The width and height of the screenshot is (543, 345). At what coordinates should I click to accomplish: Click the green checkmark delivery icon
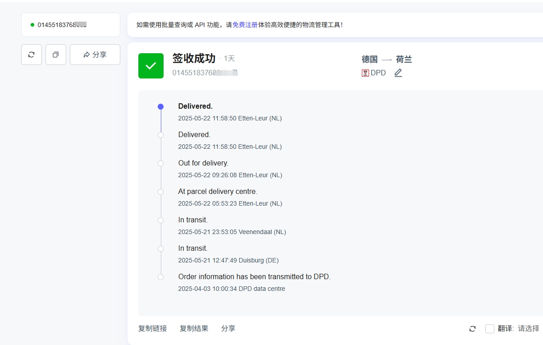pos(151,65)
